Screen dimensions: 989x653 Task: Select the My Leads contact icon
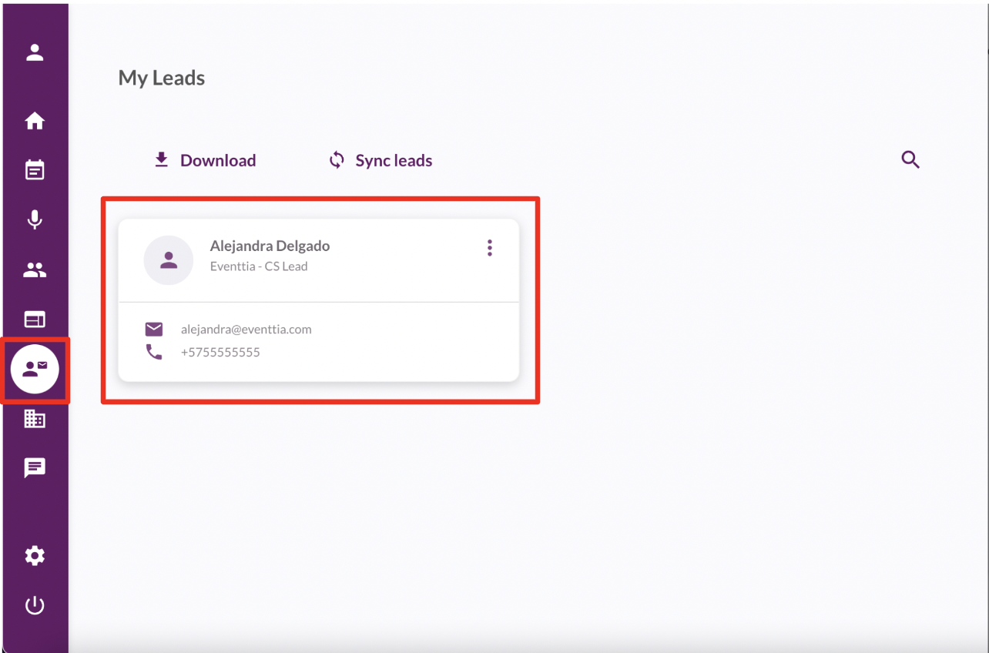tap(35, 370)
